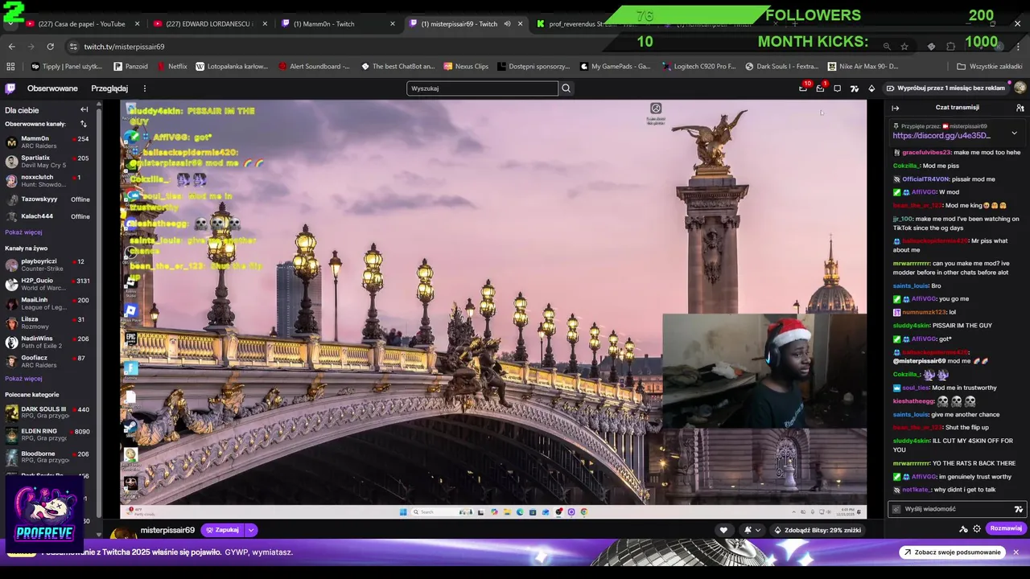Open Wszystkie zakładki bookmarks folder

(990, 66)
